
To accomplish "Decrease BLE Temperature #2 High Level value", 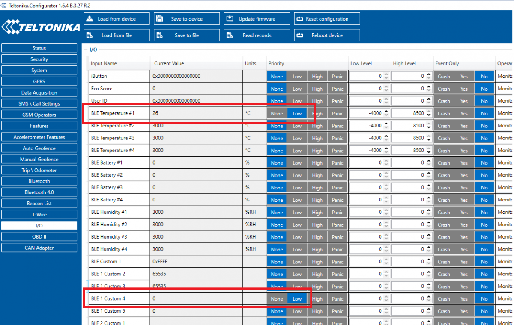I will pos(428,128).
